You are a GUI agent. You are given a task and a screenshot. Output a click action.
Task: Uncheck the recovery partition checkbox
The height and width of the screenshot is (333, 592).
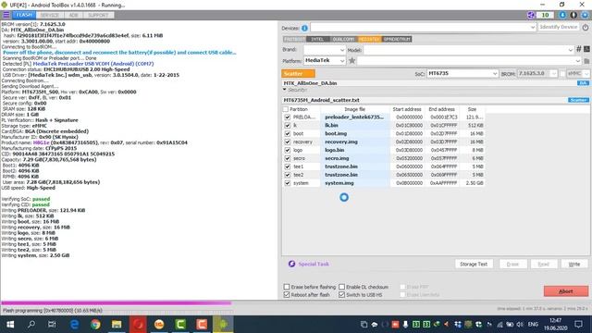pyautogui.click(x=288, y=142)
